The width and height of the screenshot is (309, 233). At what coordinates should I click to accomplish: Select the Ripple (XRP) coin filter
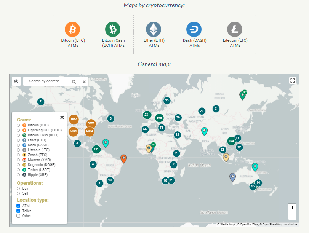pyautogui.click(x=18, y=175)
